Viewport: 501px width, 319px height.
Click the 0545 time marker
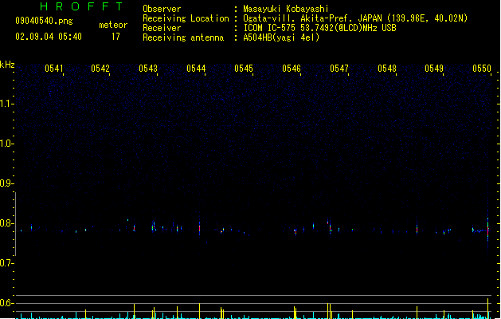pos(244,68)
